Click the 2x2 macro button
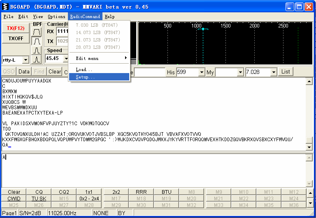316x218 pixels. coord(116,192)
